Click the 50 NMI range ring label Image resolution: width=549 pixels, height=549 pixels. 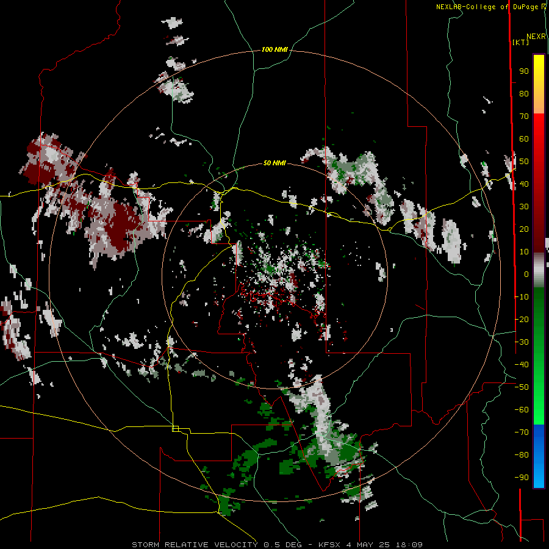274,163
